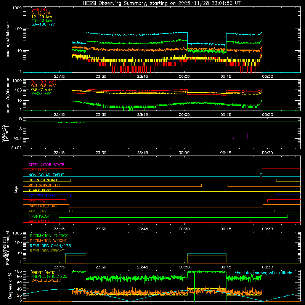
Task: Click the HESSI Observing Summary title
Action: click(161, 3)
